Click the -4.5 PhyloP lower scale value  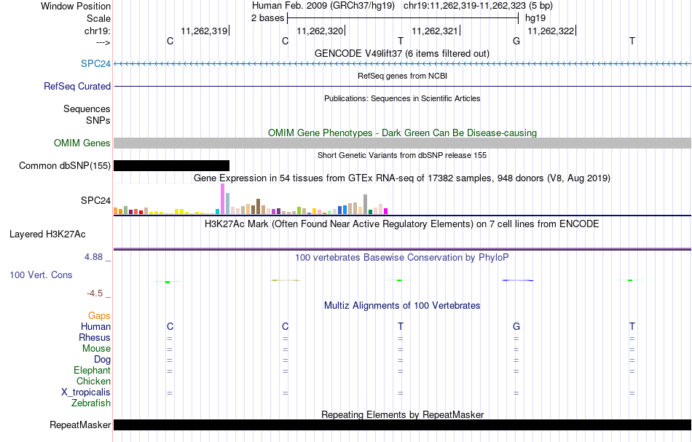tap(95, 293)
